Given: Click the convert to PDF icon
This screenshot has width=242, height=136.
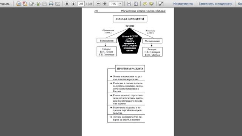Looking at the screenshot, I should [x=25, y=4].
